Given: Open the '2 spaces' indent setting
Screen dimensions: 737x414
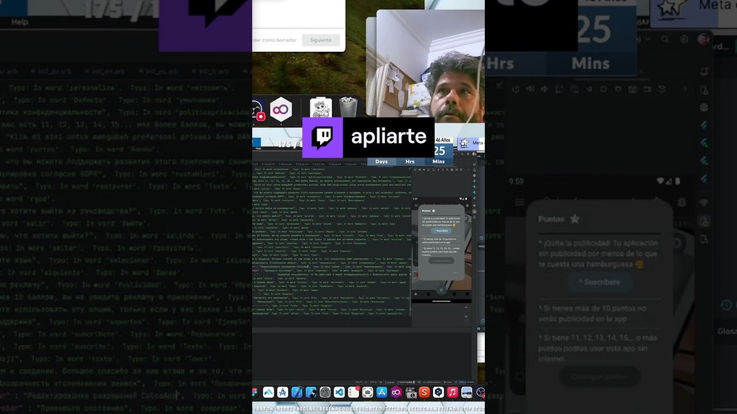Looking at the screenshot, I should pos(389,382).
